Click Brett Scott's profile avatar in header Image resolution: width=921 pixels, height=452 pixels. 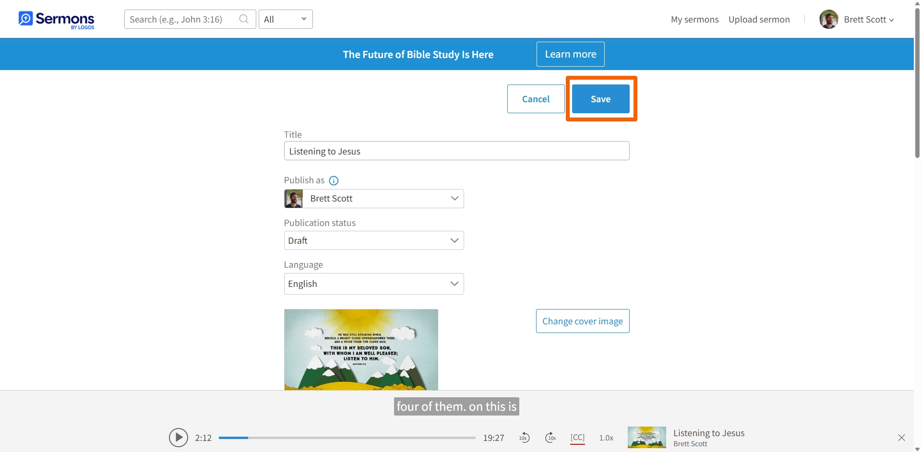coord(829,19)
